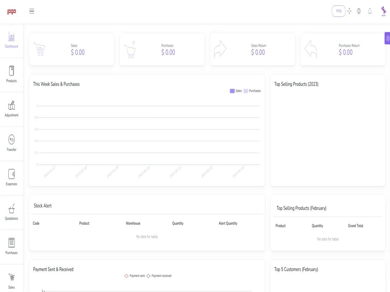Open the Adjustment section from the sidebar
The image size is (390, 292).
tap(12, 108)
